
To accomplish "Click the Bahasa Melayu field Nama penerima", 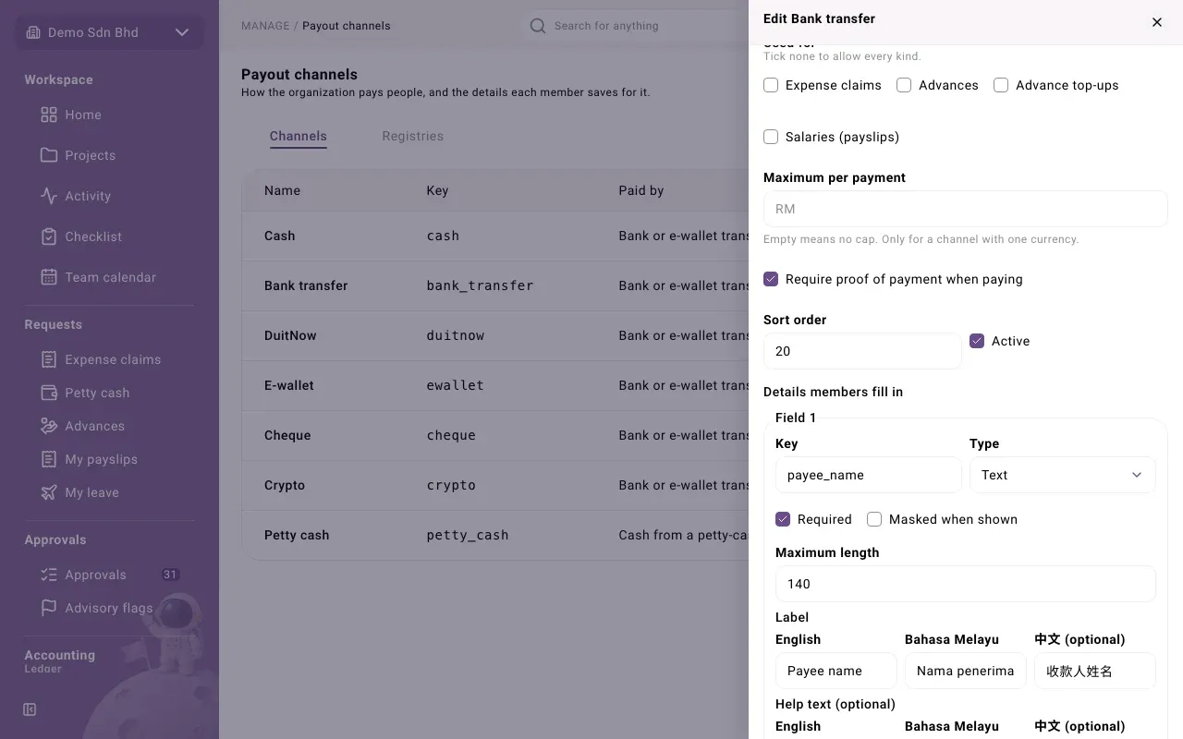I will point(966,671).
